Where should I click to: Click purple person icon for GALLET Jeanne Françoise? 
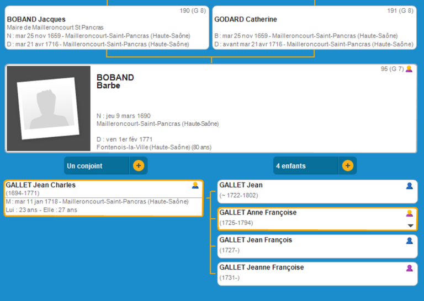click(410, 268)
